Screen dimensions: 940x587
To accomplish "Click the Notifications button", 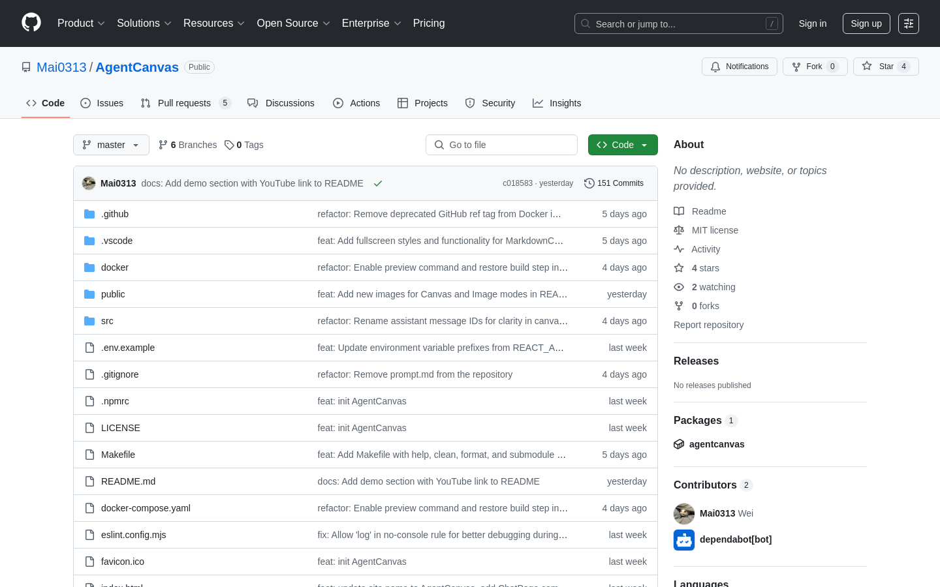I will (740, 67).
